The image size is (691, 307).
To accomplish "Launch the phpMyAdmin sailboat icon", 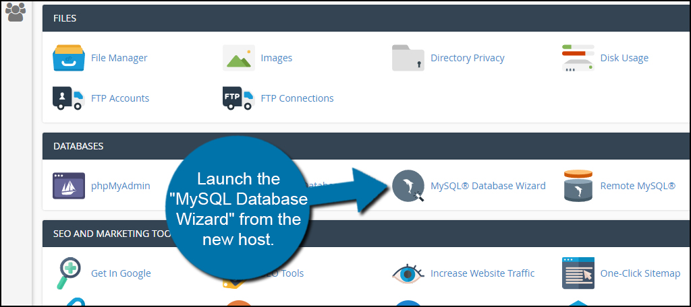I will click(69, 186).
